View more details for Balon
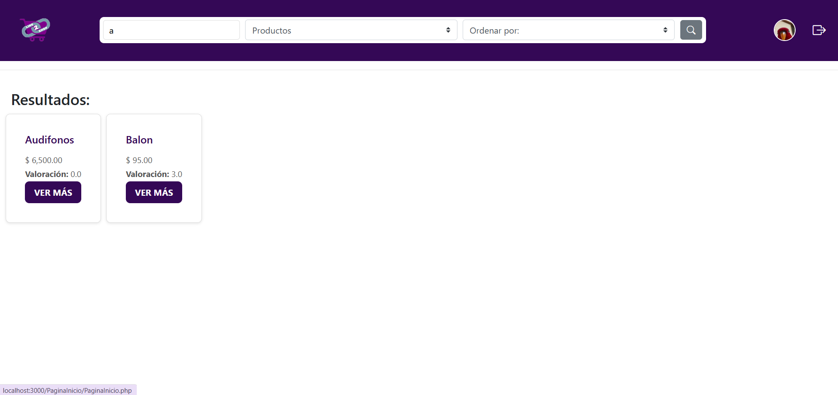The width and height of the screenshot is (838, 395). (x=154, y=192)
